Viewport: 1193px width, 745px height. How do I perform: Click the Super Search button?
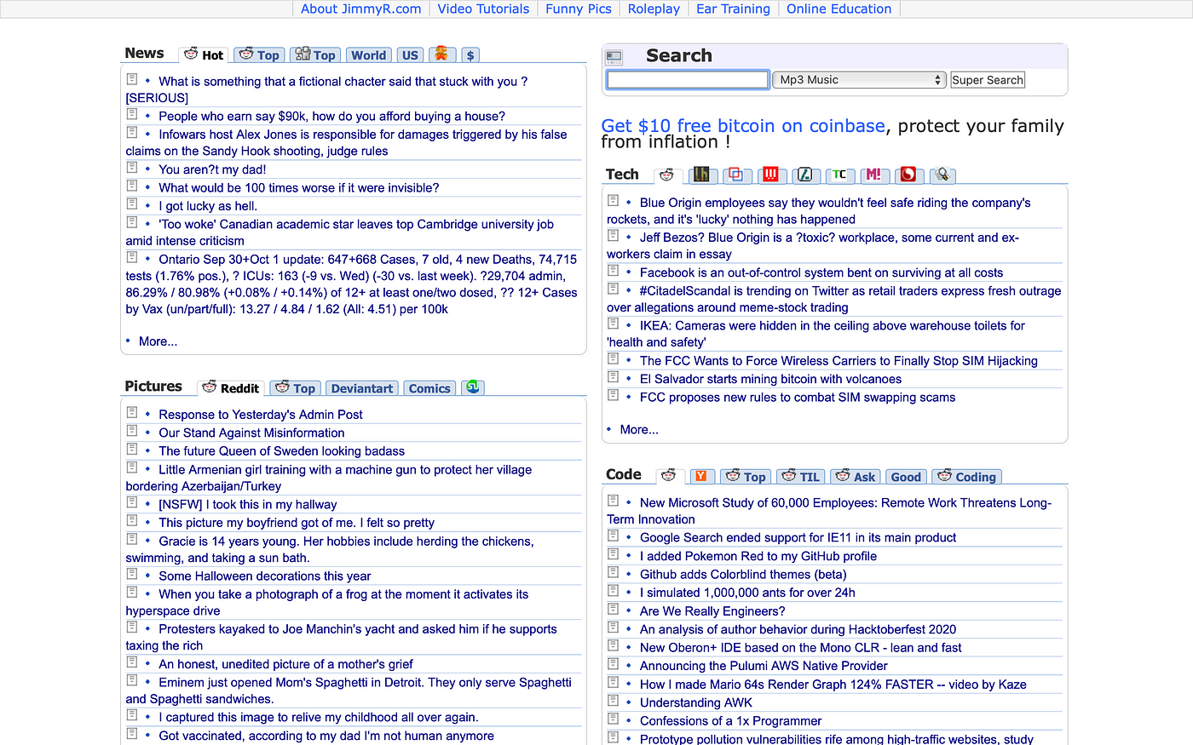pyautogui.click(x=988, y=80)
